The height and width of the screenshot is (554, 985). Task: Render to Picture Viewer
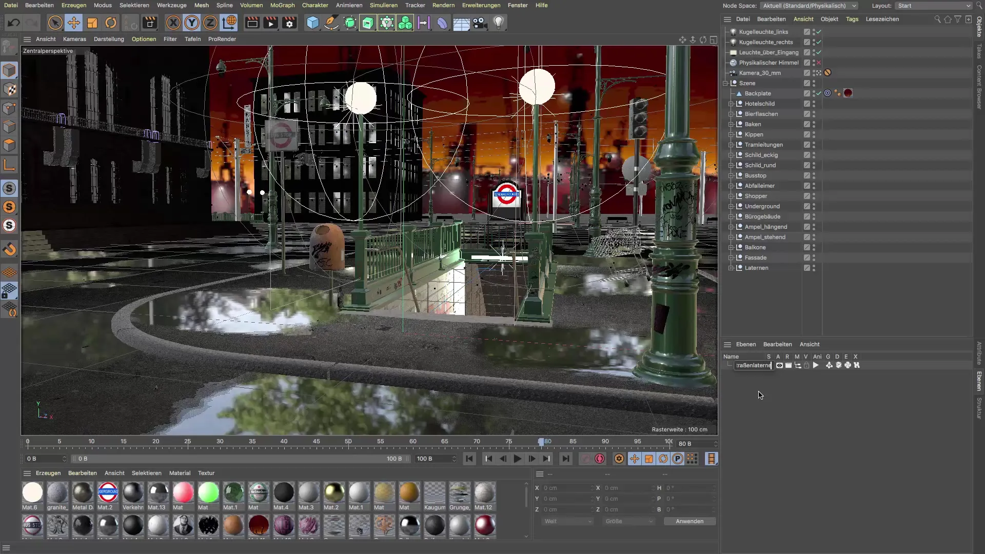(271, 23)
